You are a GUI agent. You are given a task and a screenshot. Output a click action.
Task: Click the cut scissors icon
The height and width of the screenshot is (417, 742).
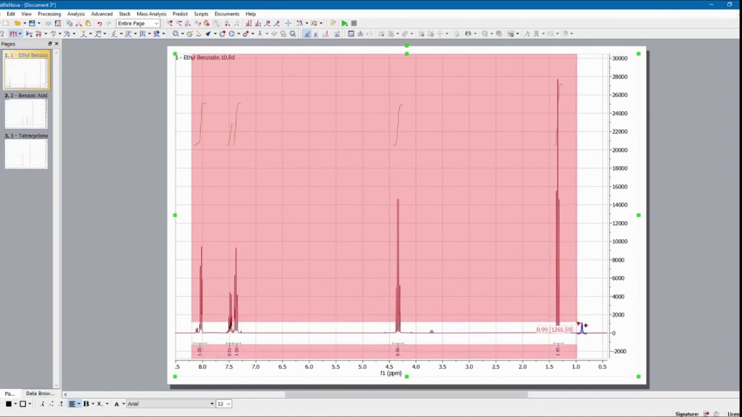tap(78, 23)
